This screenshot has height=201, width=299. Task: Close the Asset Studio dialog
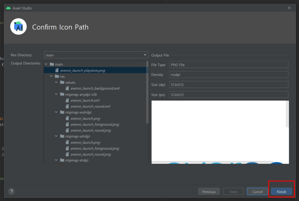289,8
